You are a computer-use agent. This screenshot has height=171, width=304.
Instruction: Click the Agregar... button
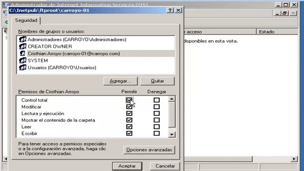click(120, 81)
